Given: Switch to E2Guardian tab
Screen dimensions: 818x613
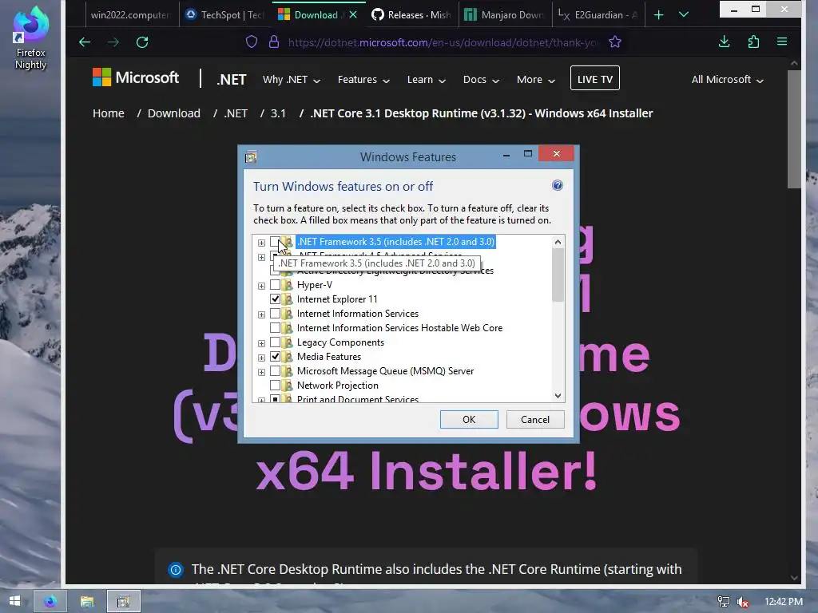Looking at the screenshot, I should [598, 15].
